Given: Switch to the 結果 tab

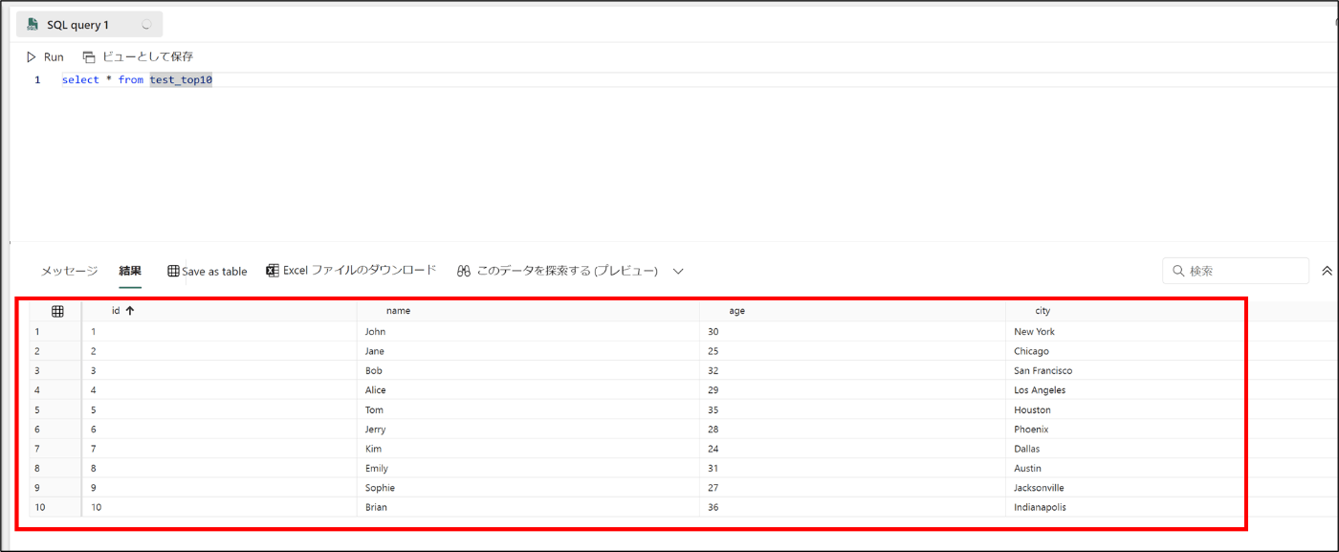Looking at the screenshot, I should (130, 271).
